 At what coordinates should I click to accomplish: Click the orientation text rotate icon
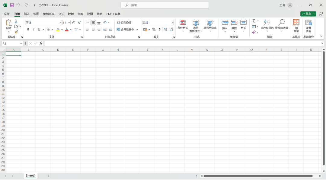point(105,22)
